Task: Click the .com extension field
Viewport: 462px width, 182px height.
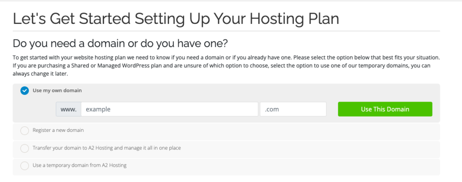Action: tap(293, 109)
